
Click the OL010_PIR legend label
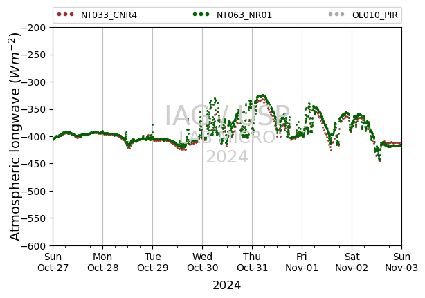pos(375,15)
